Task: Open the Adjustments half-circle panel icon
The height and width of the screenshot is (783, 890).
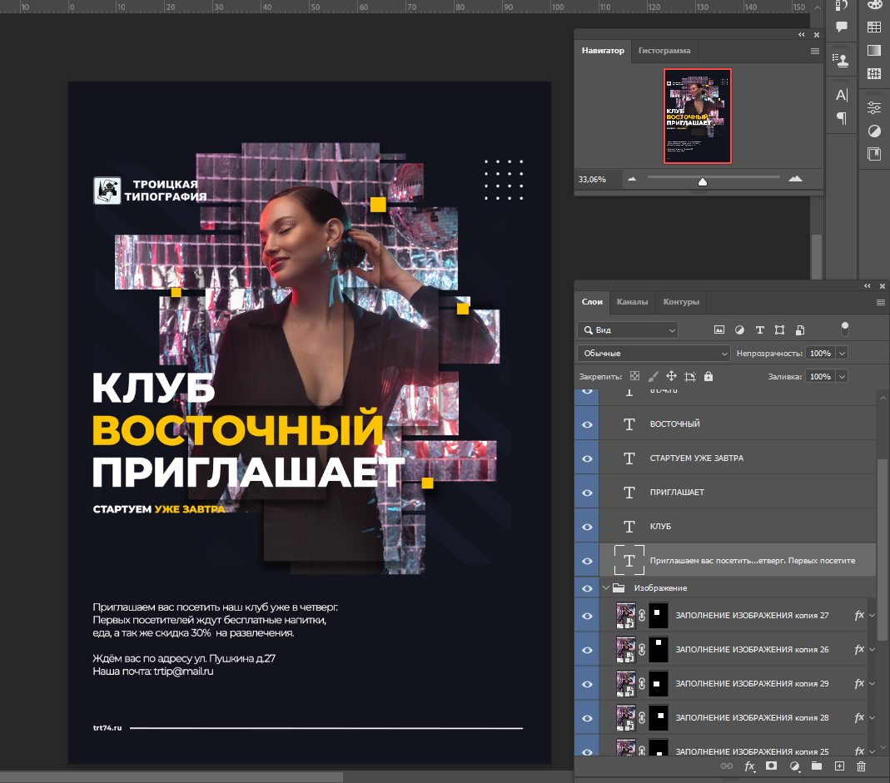Action: [874, 131]
